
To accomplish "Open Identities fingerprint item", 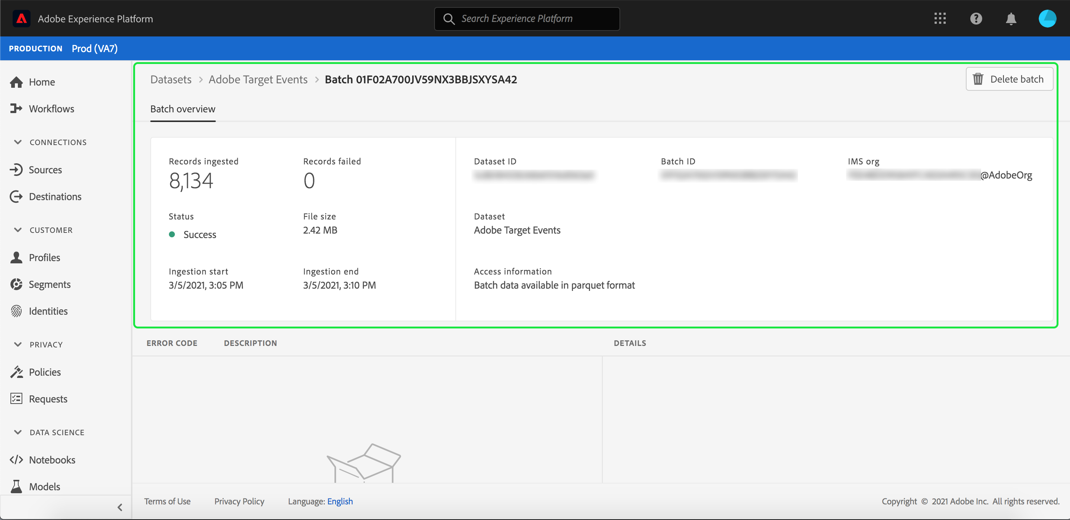I will point(48,311).
